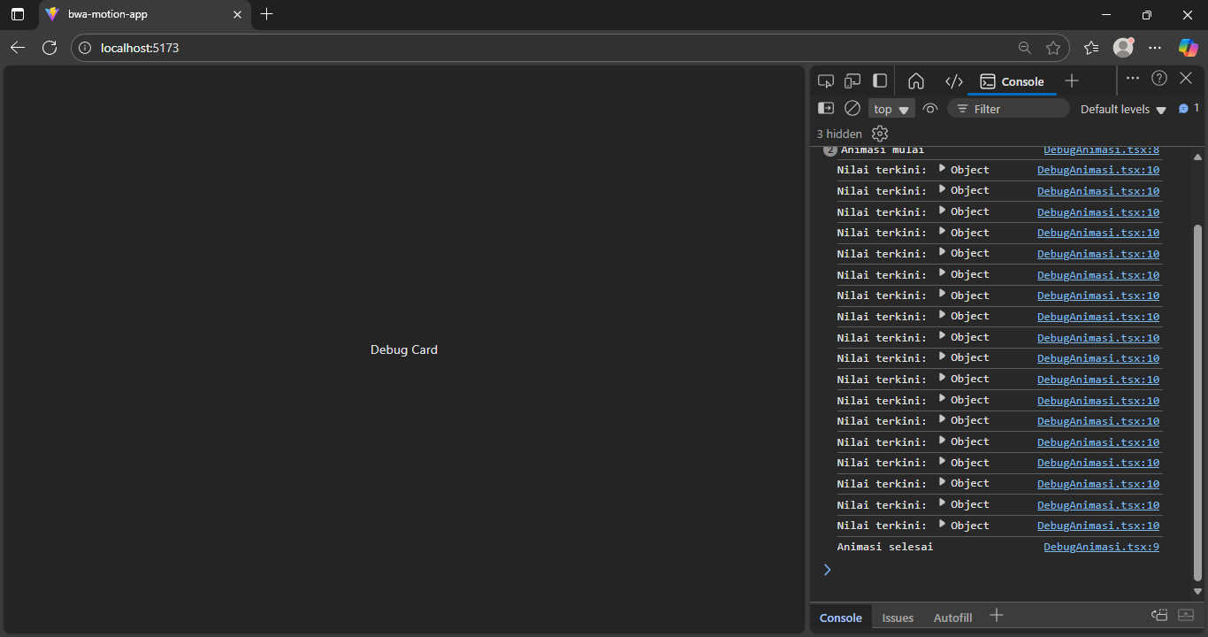Open the Default levels dropdown
The height and width of the screenshot is (637, 1208).
1121,109
